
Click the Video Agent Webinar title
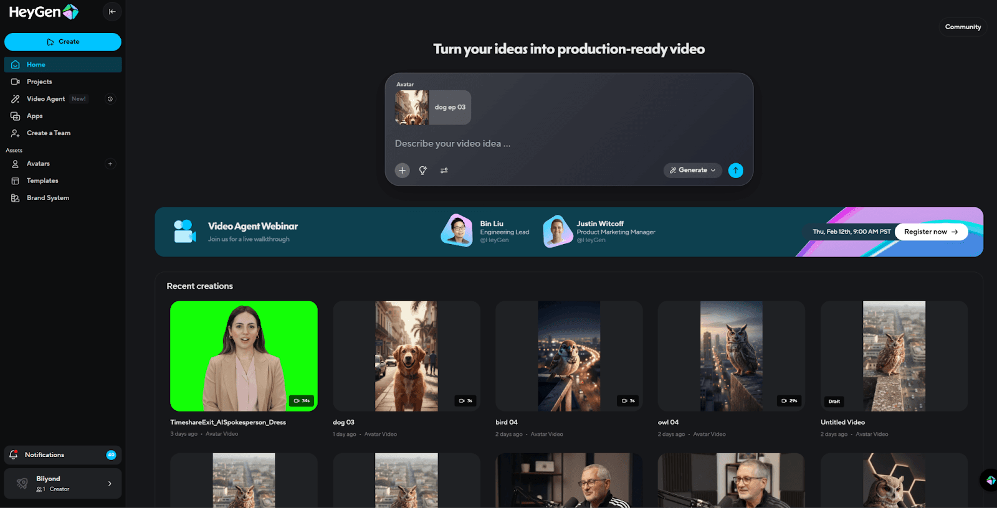coord(253,226)
